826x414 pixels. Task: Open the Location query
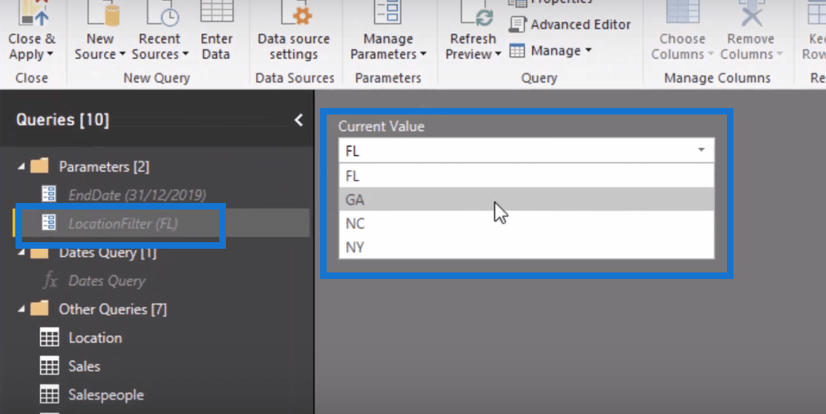pos(95,338)
